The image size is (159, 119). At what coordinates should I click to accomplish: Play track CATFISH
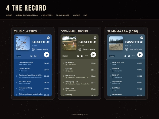79,70
